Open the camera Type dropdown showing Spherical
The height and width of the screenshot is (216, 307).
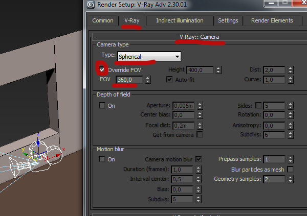149,57
